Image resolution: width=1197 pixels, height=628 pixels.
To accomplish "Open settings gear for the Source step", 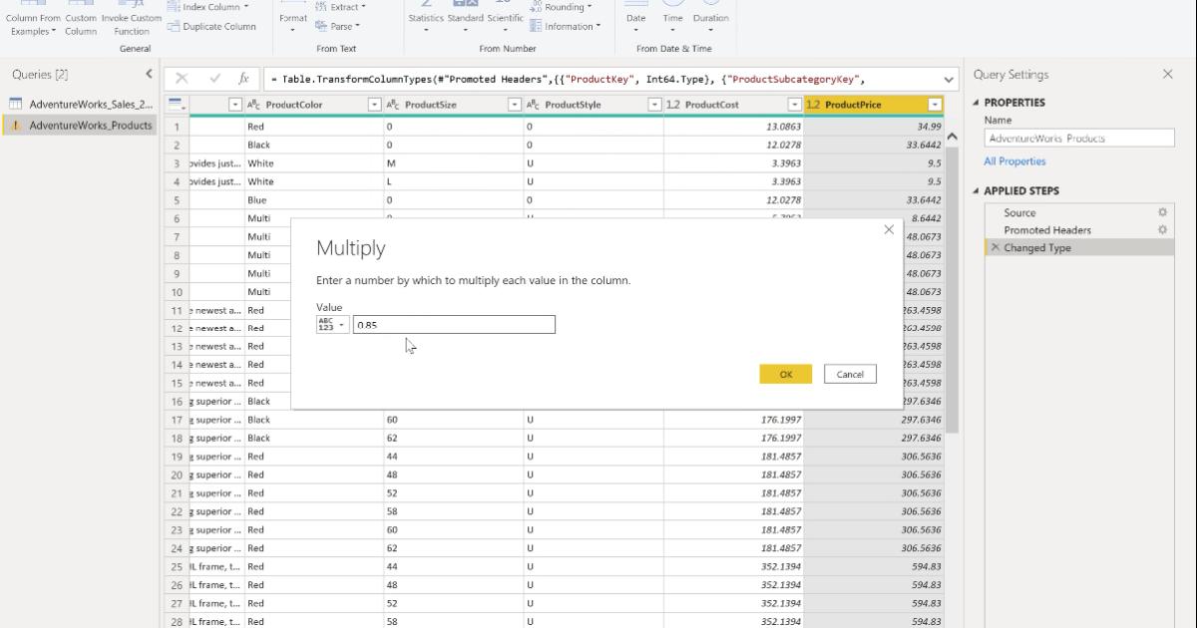I will tap(1162, 212).
